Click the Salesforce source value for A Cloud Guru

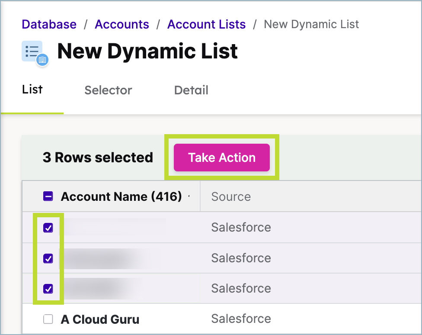pyautogui.click(x=240, y=319)
